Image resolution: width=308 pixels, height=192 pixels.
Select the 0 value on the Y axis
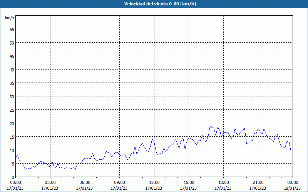point(13,177)
